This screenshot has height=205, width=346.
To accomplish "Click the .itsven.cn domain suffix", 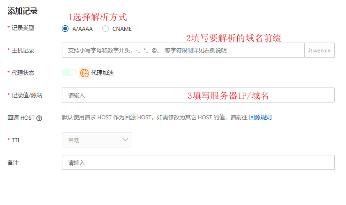I will click(319, 50).
